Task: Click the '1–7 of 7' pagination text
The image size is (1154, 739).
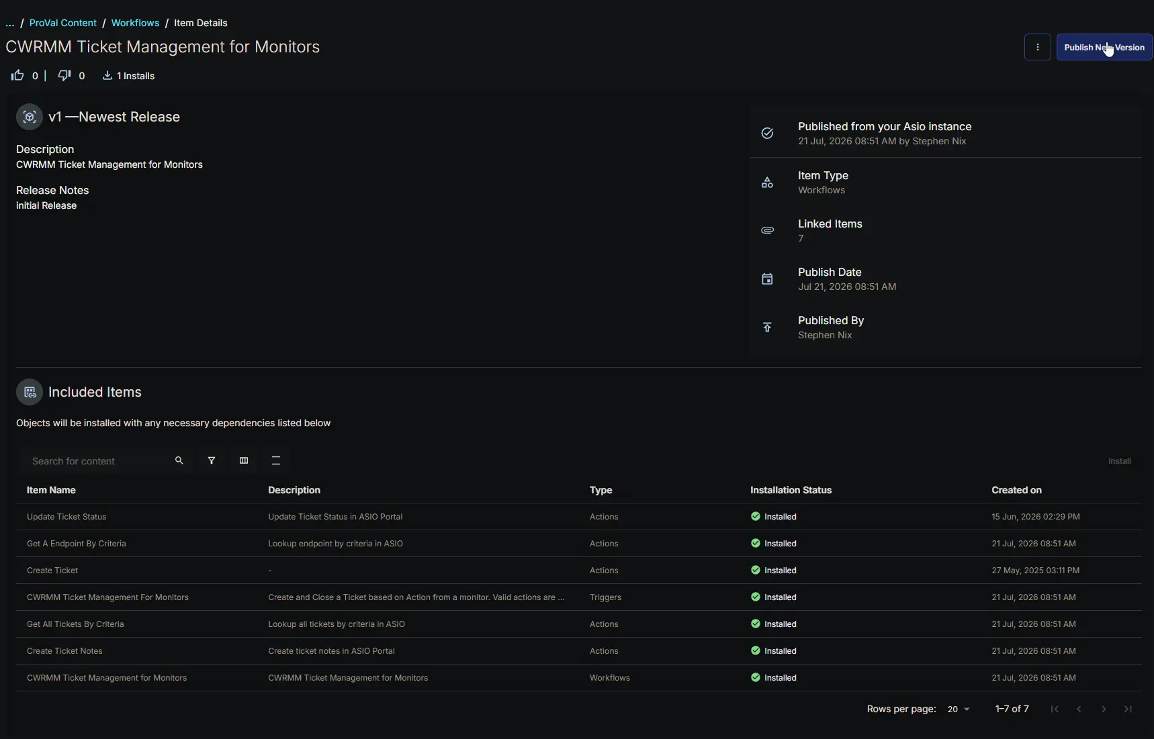Action: [1012, 709]
